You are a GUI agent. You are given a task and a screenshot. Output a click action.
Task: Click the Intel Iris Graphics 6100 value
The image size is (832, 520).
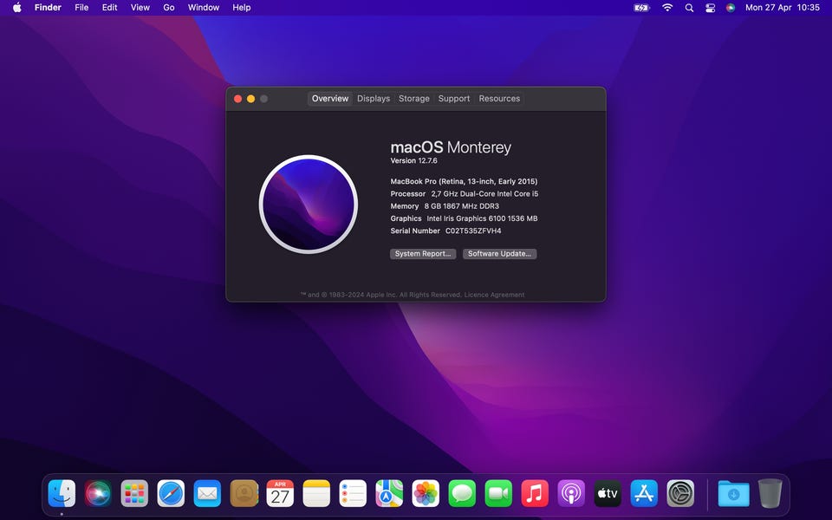click(483, 218)
